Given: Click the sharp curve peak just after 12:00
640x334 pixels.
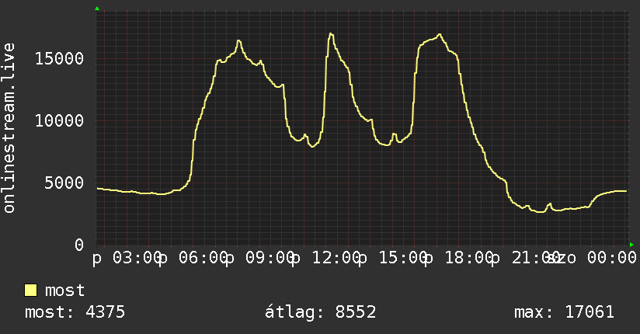Looking at the screenshot, I should pyautogui.click(x=331, y=34).
